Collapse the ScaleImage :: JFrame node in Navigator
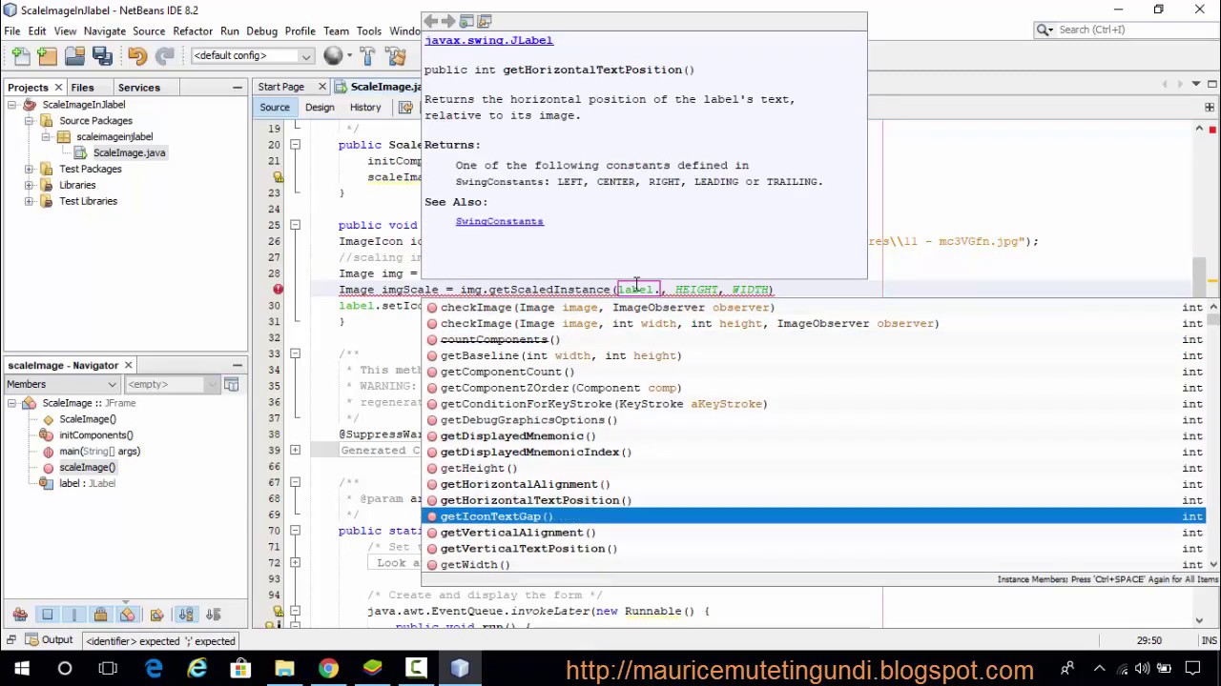This screenshot has height=686, width=1221. pos(13,404)
